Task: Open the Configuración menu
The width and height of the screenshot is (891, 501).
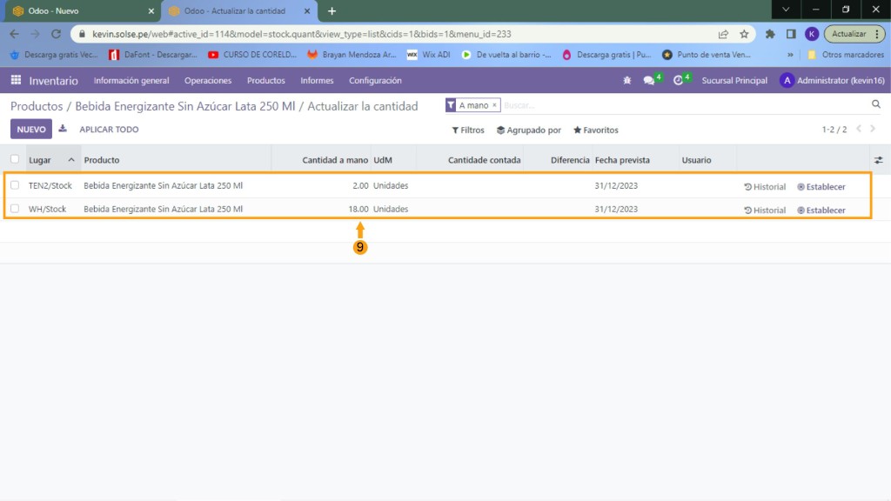Action: point(375,81)
